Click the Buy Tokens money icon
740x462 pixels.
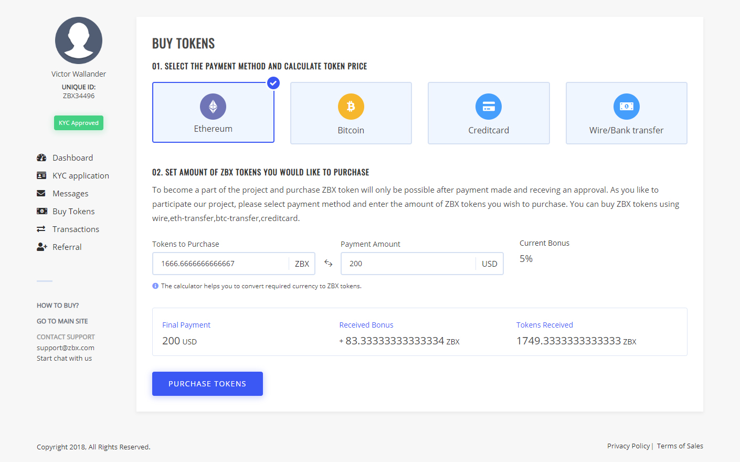[x=42, y=211]
